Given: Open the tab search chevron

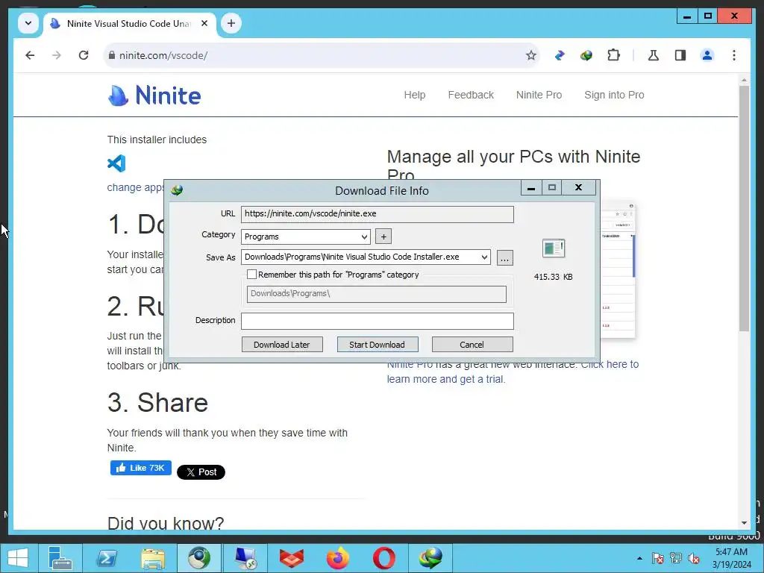Looking at the screenshot, I should click(x=28, y=23).
